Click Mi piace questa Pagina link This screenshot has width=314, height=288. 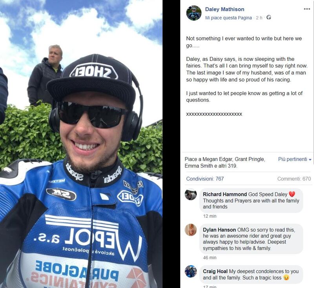[228, 18]
